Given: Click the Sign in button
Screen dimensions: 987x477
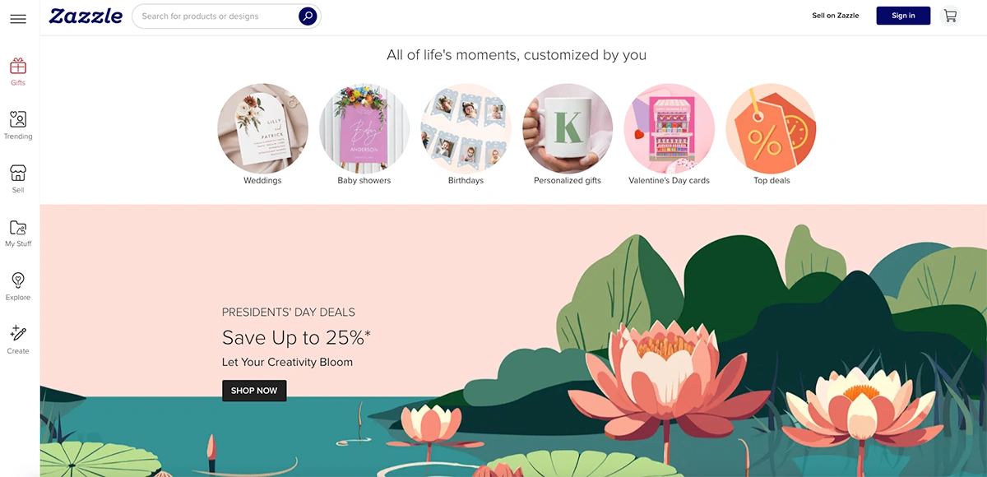Looking at the screenshot, I should [x=903, y=16].
